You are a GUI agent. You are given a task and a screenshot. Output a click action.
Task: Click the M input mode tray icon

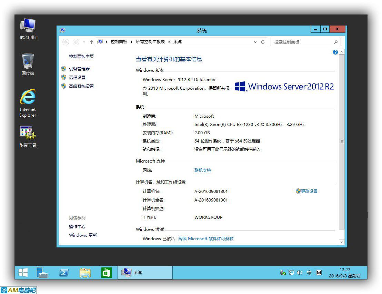[x=319, y=273]
